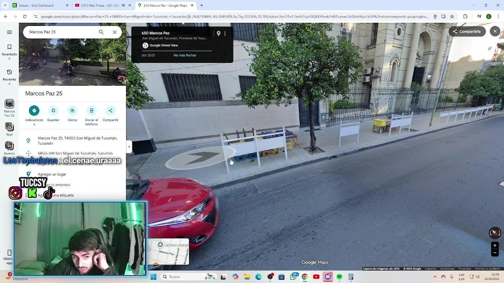The image size is (504, 283).
Task: Open Discord from the taskbar
Action: [x=328, y=277]
